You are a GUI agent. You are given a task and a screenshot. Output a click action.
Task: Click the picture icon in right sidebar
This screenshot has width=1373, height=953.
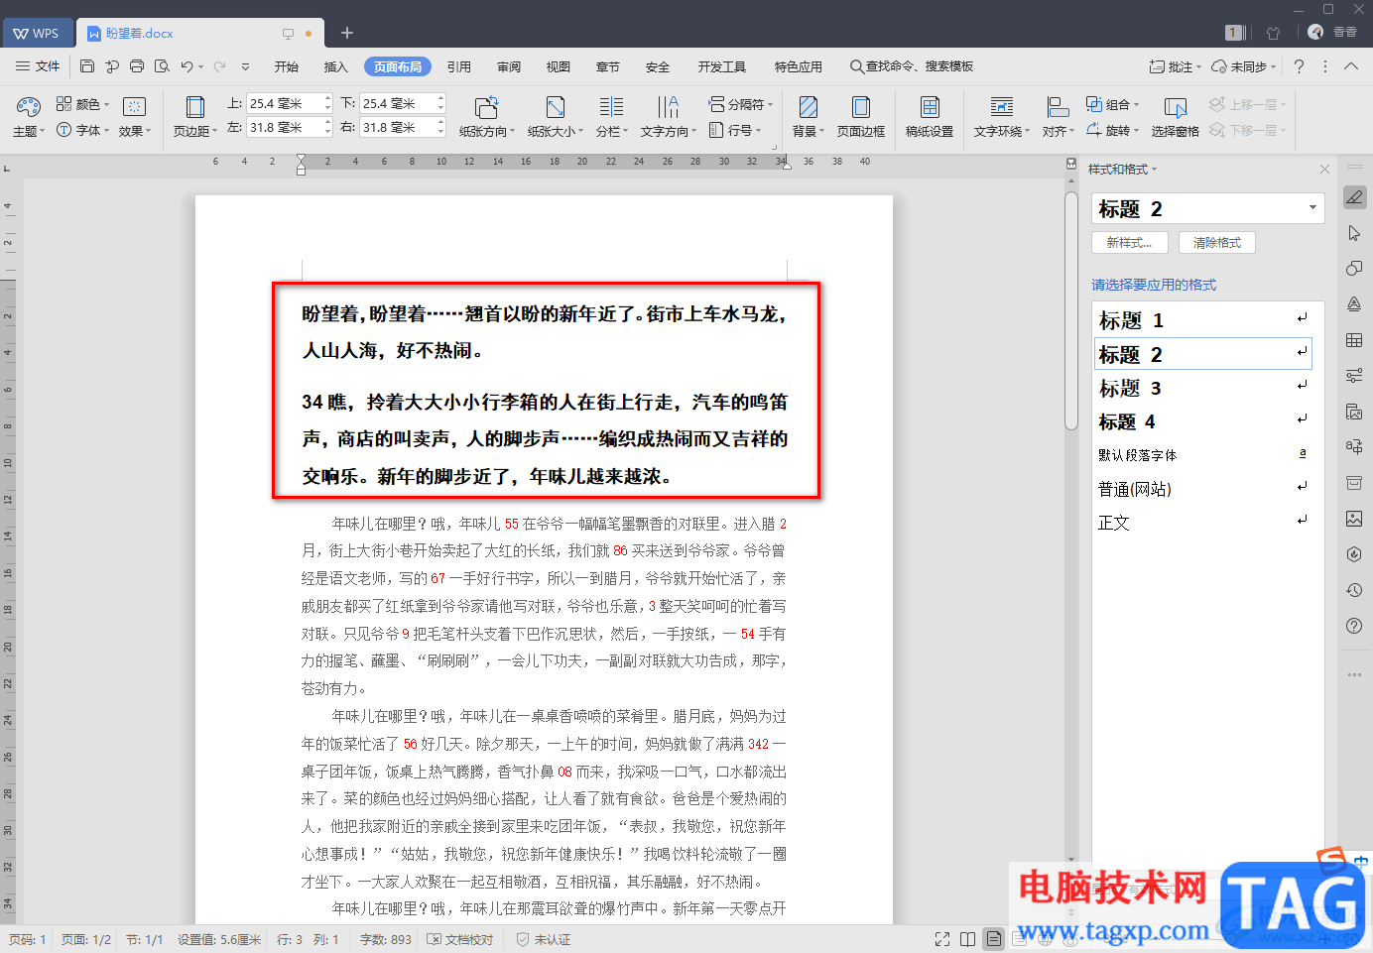pyautogui.click(x=1354, y=519)
